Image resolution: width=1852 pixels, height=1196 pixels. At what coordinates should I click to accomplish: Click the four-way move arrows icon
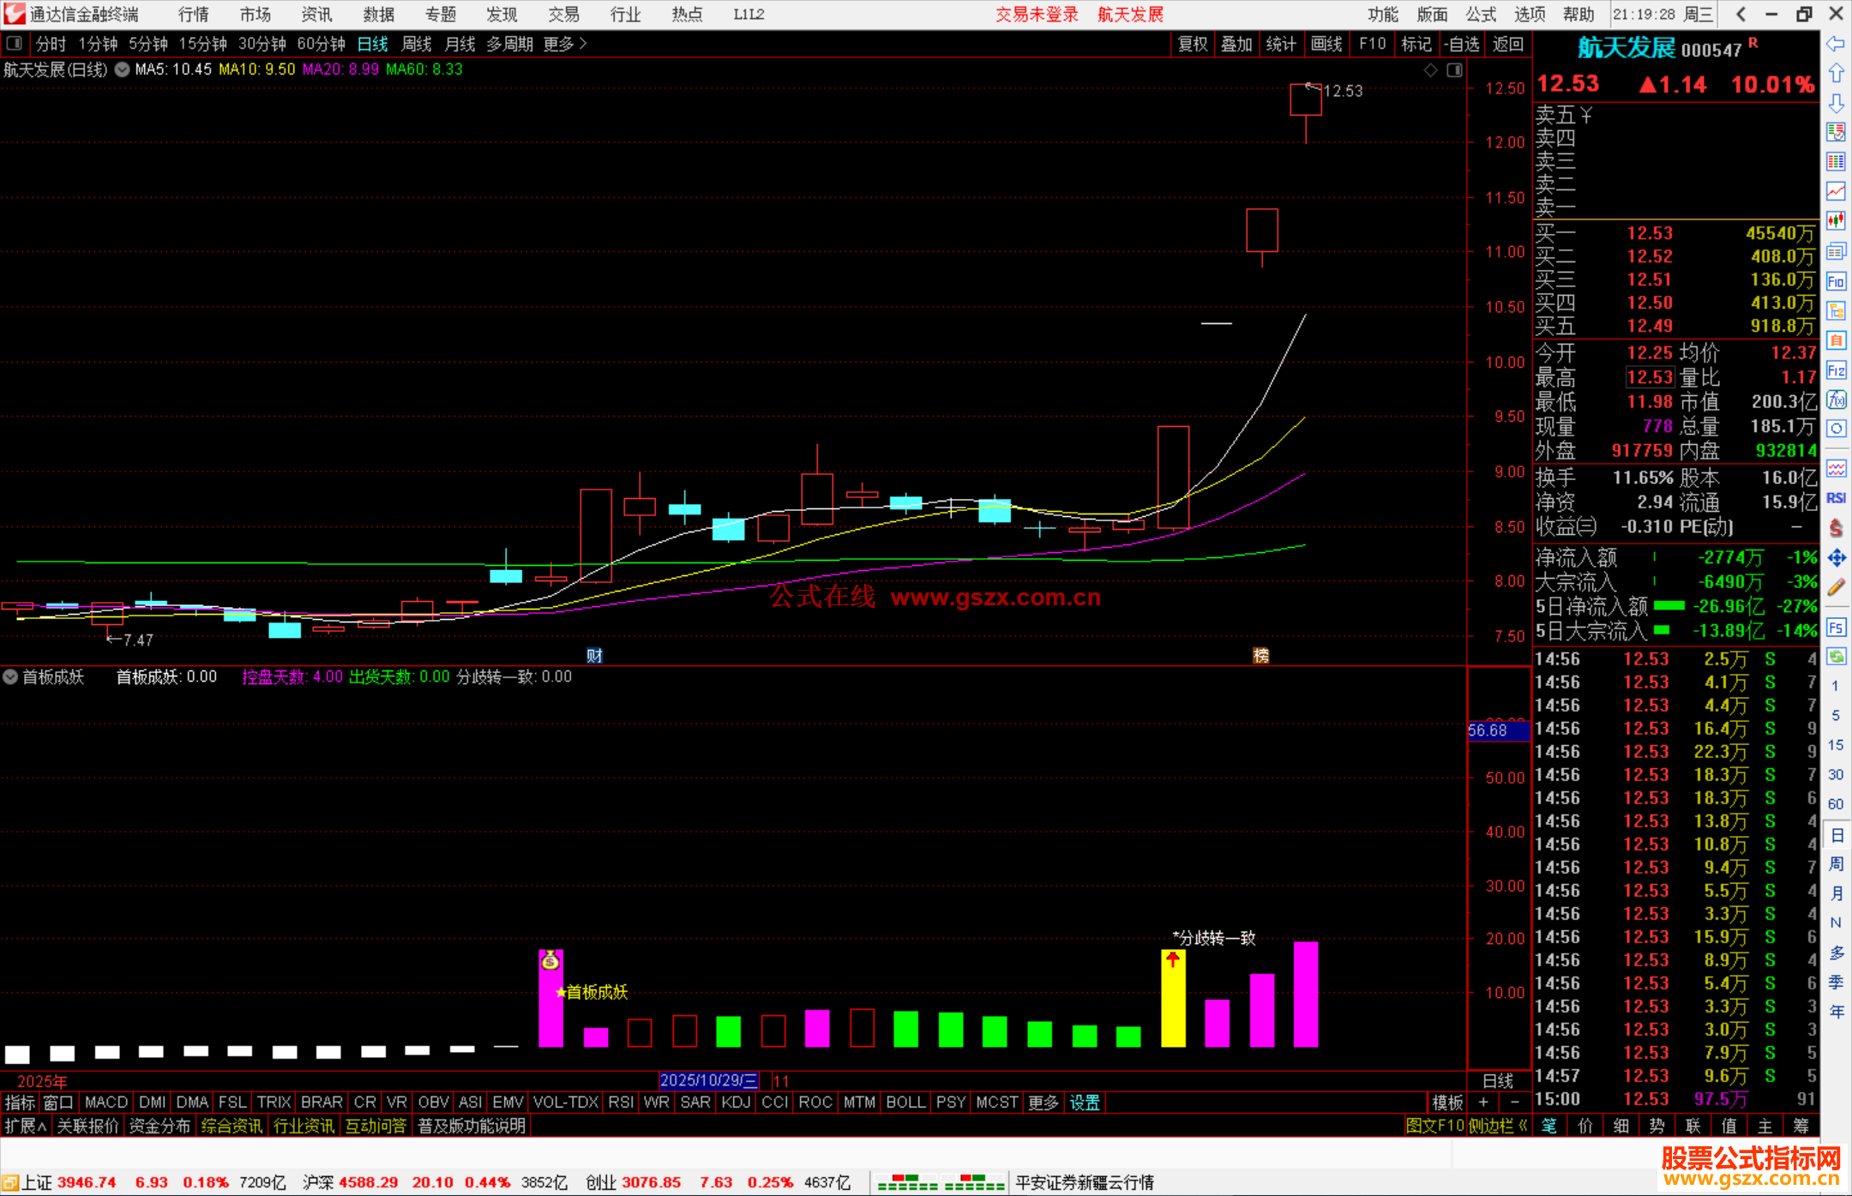(x=1836, y=558)
